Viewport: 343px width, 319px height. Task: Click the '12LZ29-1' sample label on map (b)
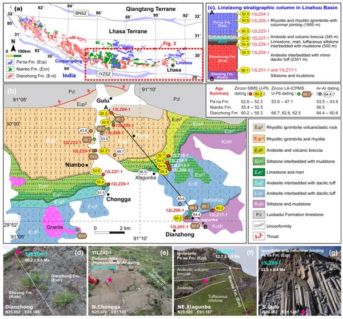point(119,184)
